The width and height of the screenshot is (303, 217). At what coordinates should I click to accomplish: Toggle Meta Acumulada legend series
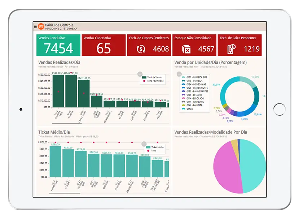tap(154, 81)
